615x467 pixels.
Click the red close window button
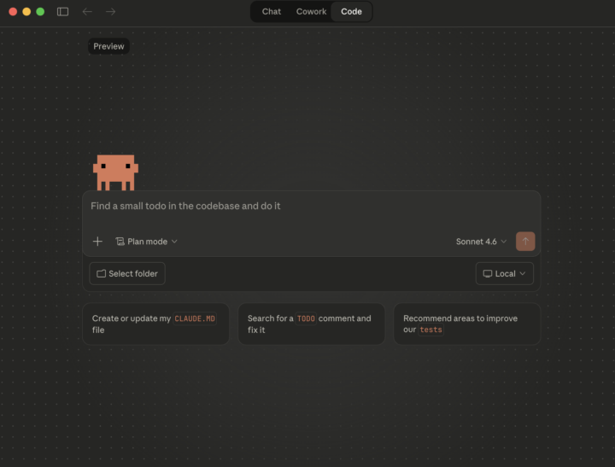[13, 12]
